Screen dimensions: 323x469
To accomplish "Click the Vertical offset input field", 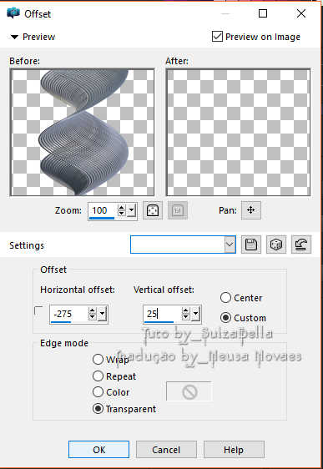I will click(x=162, y=314).
